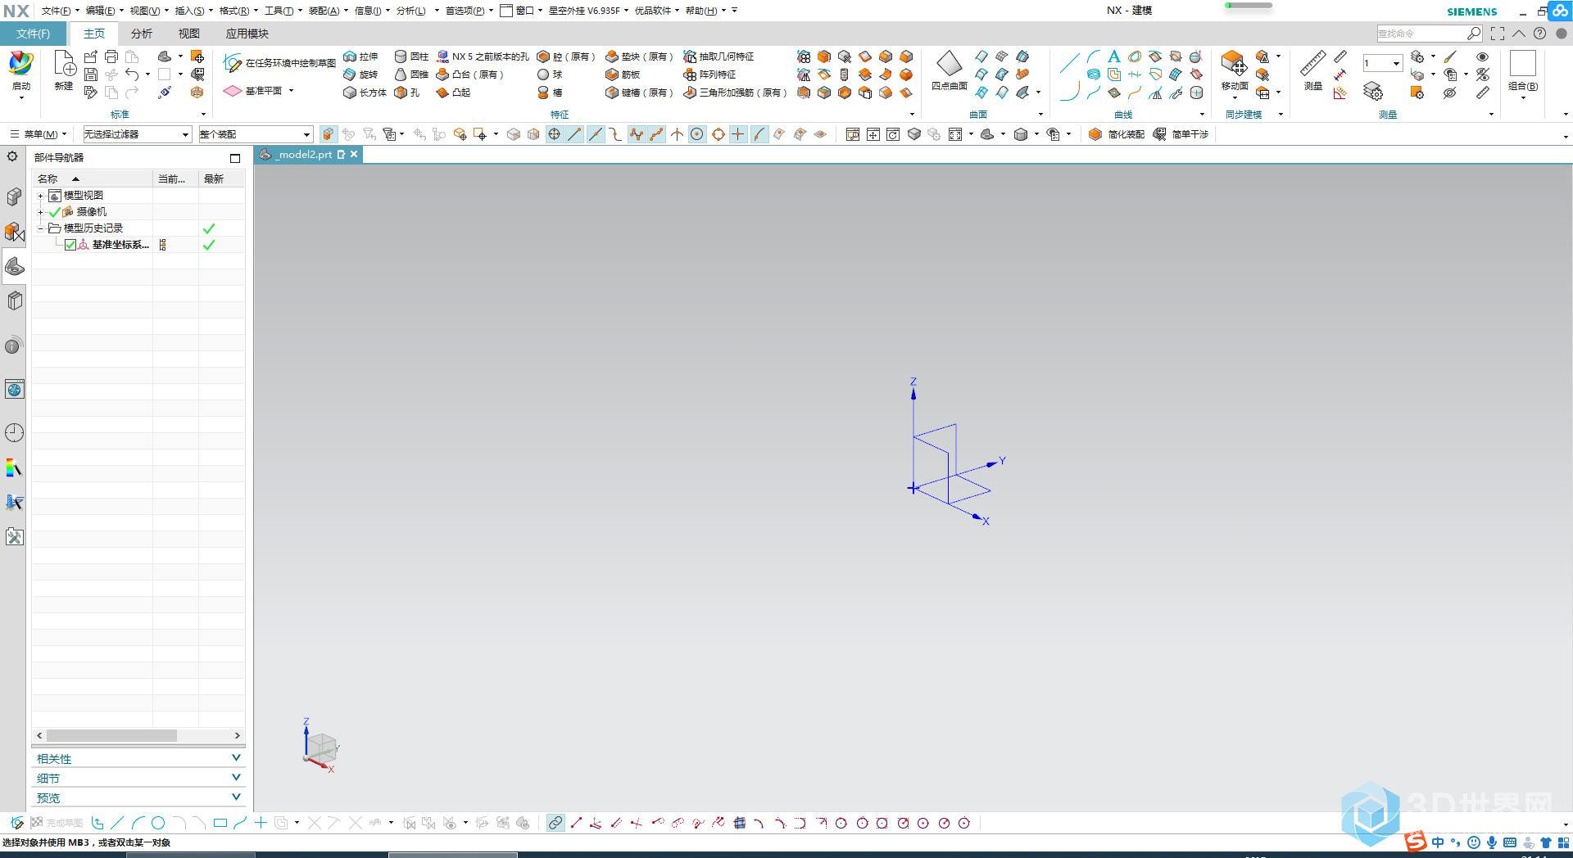This screenshot has height=858, width=1573.
Task: Open the Menu (菜单) button
Action: [38, 134]
